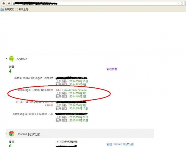Click the 裝置 devices label
The height and width of the screenshot is (147, 186).
12,67
